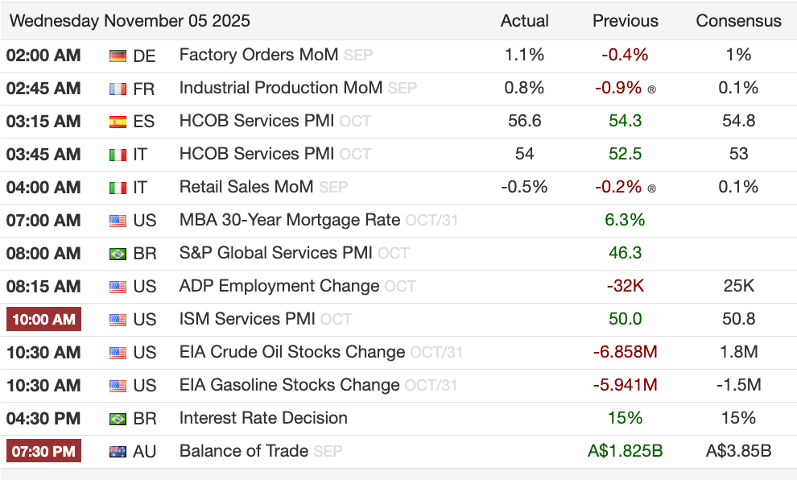Click US flag beside ADP Employment Change
The width and height of the screenshot is (797, 480).
point(118,287)
